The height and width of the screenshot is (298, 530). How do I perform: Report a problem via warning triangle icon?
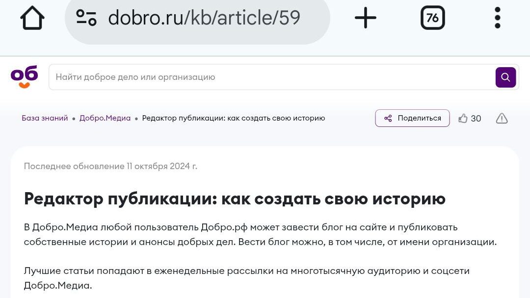pyautogui.click(x=502, y=119)
